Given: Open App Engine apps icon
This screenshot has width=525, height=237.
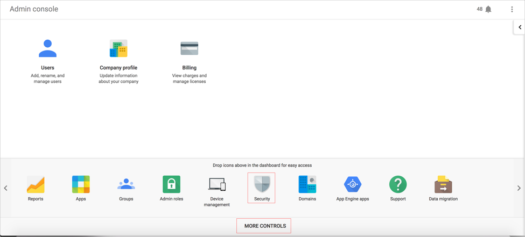Looking at the screenshot, I should [353, 184].
